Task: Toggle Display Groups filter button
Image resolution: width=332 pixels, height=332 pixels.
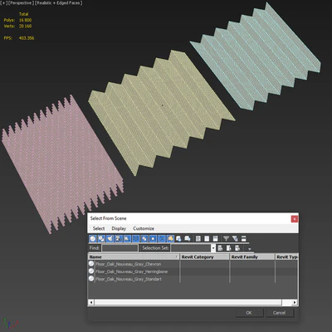Action: [x=144, y=238]
